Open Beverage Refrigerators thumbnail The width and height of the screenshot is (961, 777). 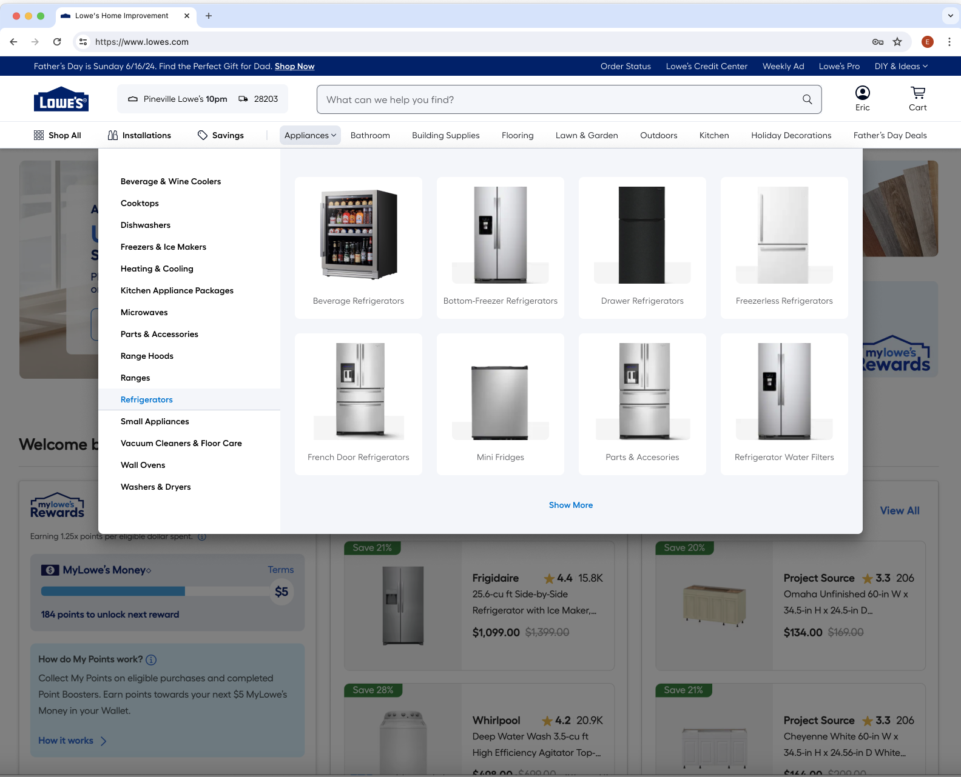point(359,248)
